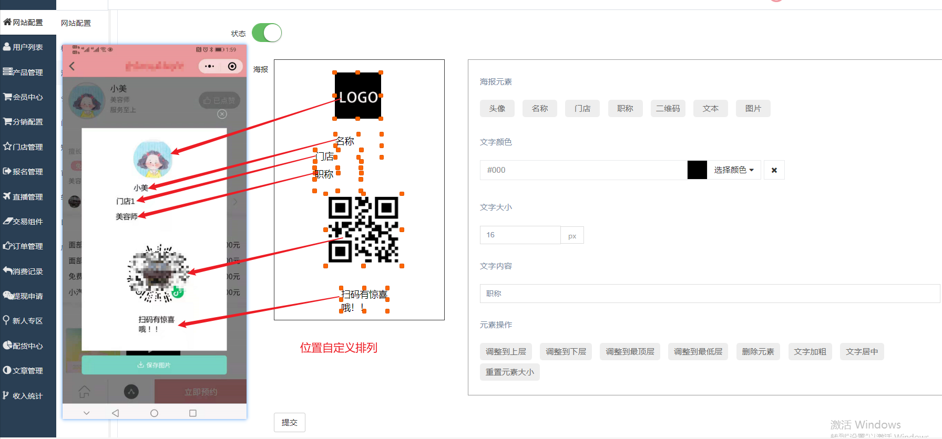Click 调整到最低层 button
942x439 pixels.
point(698,351)
